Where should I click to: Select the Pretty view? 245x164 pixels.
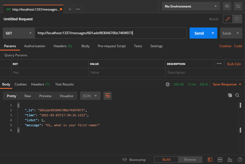pos(11,96)
